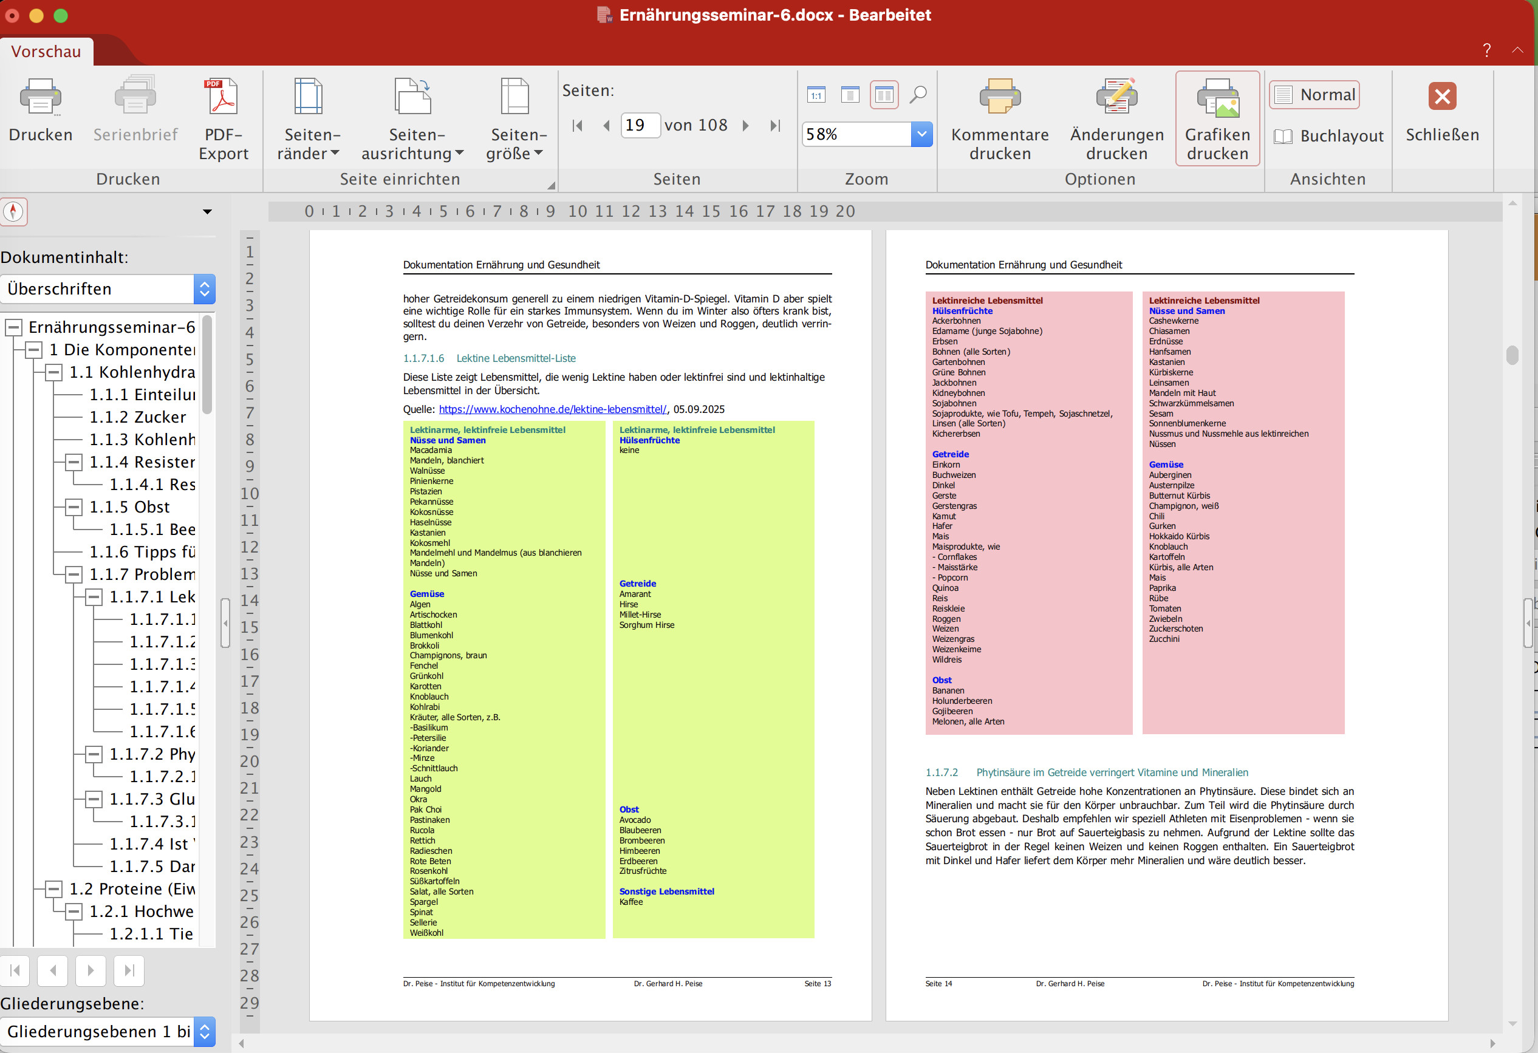Image resolution: width=1538 pixels, height=1053 pixels.
Task: Jump to the last page
Action: click(x=776, y=126)
